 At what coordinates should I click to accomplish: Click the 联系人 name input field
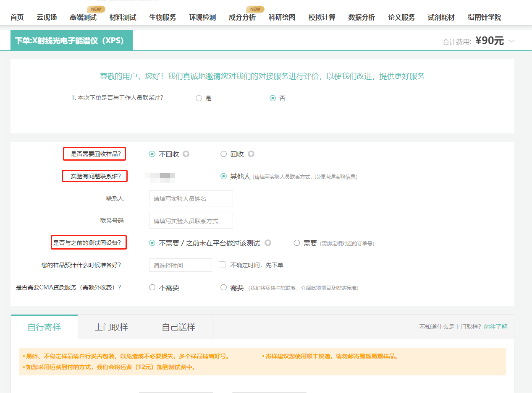pyautogui.click(x=191, y=198)
